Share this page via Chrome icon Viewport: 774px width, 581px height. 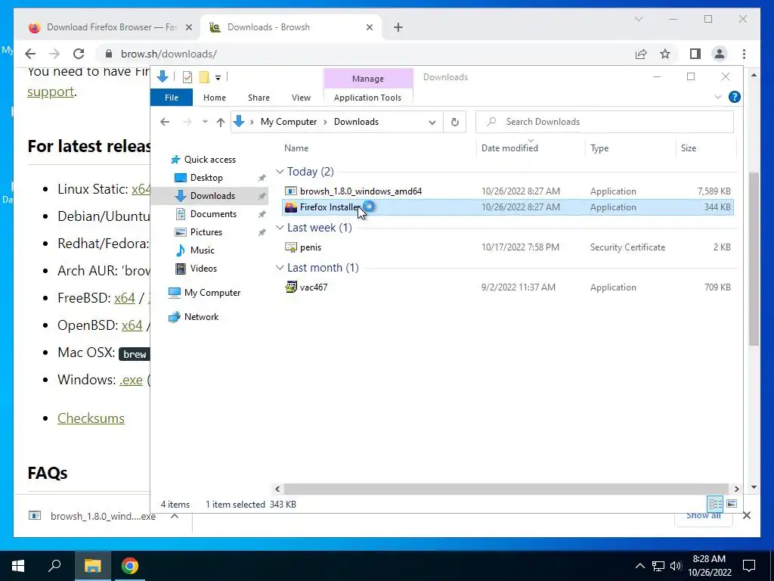(641, 54)
